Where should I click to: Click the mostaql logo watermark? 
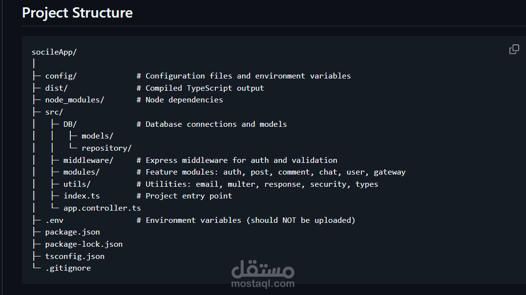(263, 269)
